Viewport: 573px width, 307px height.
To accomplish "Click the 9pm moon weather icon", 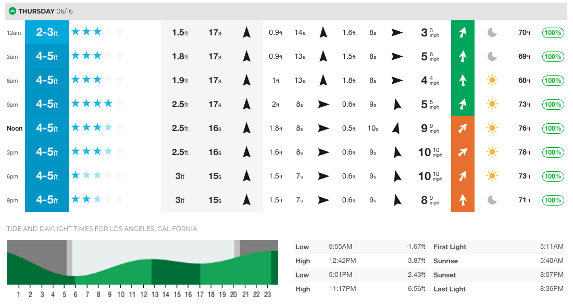I will [x=492, y=200].
